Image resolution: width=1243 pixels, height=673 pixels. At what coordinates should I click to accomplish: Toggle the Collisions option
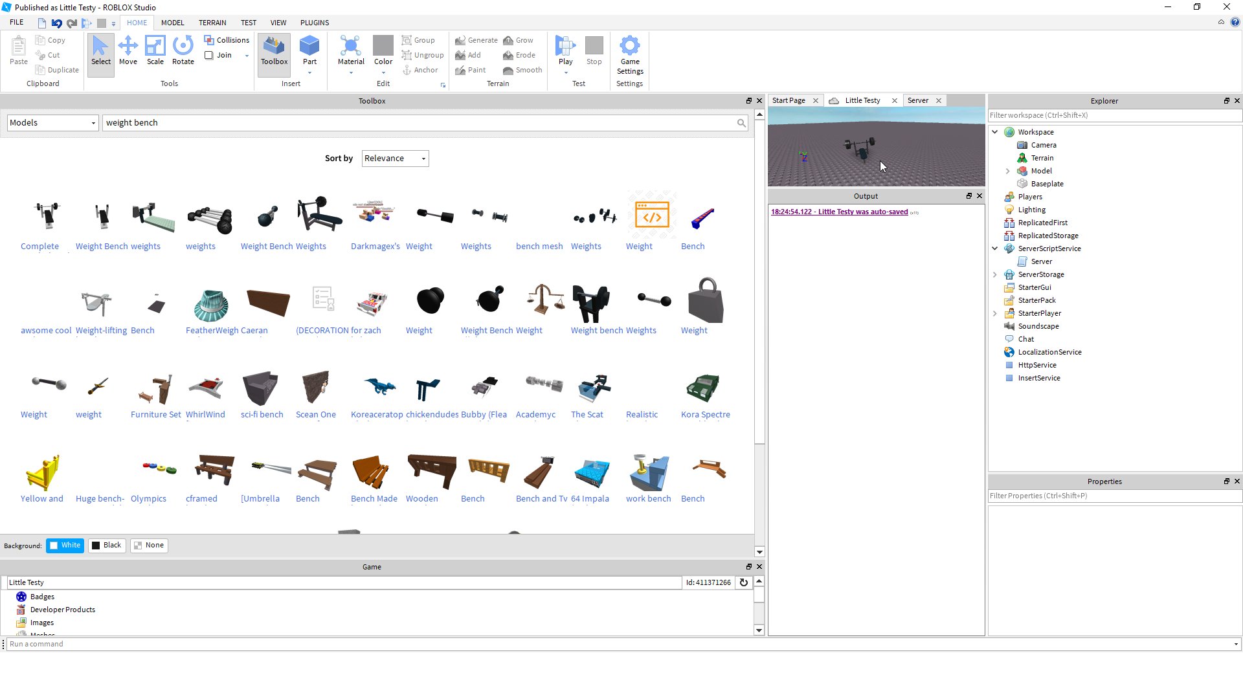227,40
